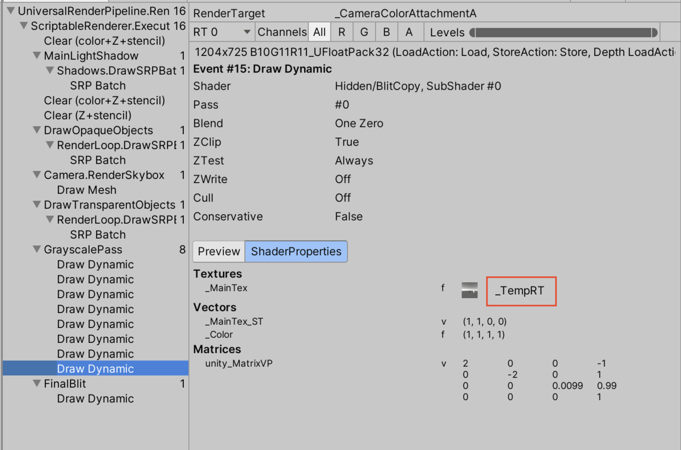Collapse the Shadows.DrawSRPBatcher node
Image resolution: width=681 pixels, height=450 pixels.
50,71
